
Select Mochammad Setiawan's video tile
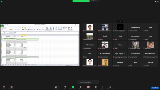105,27
